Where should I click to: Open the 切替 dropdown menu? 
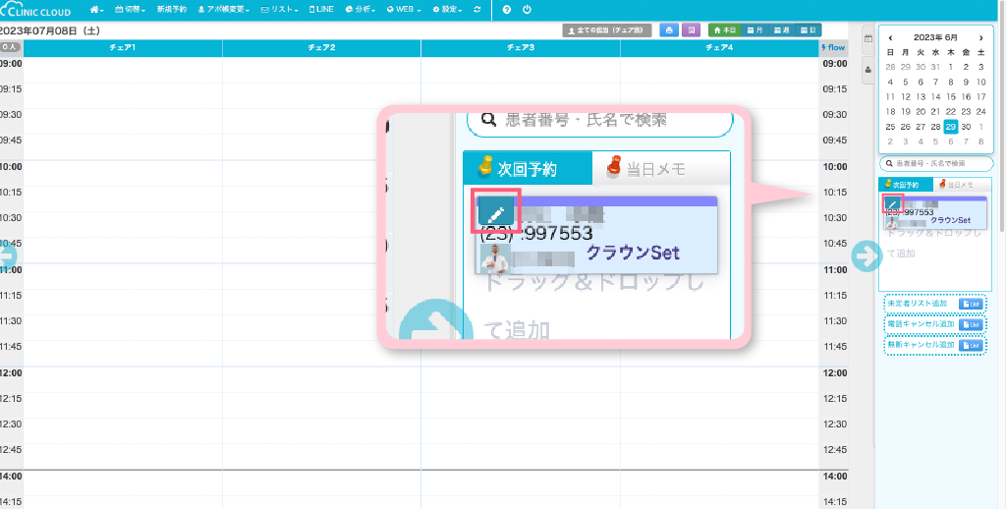click(131, 9)
